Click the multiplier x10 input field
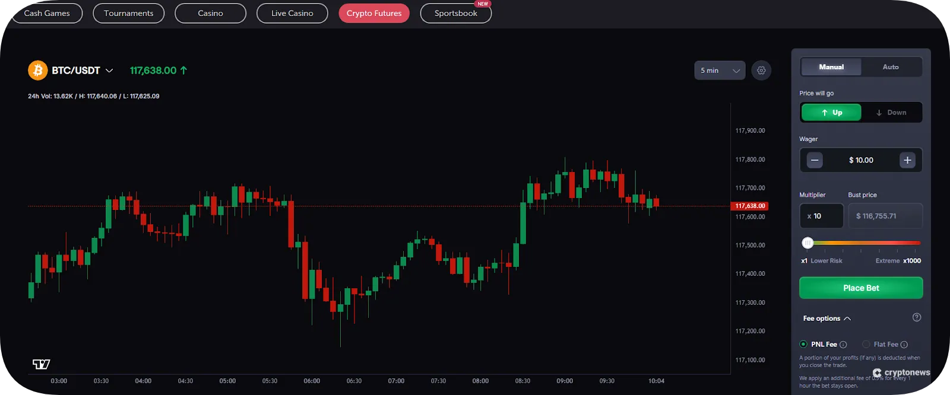This screenshot has width=950, height=395. (x=821, y=216)
